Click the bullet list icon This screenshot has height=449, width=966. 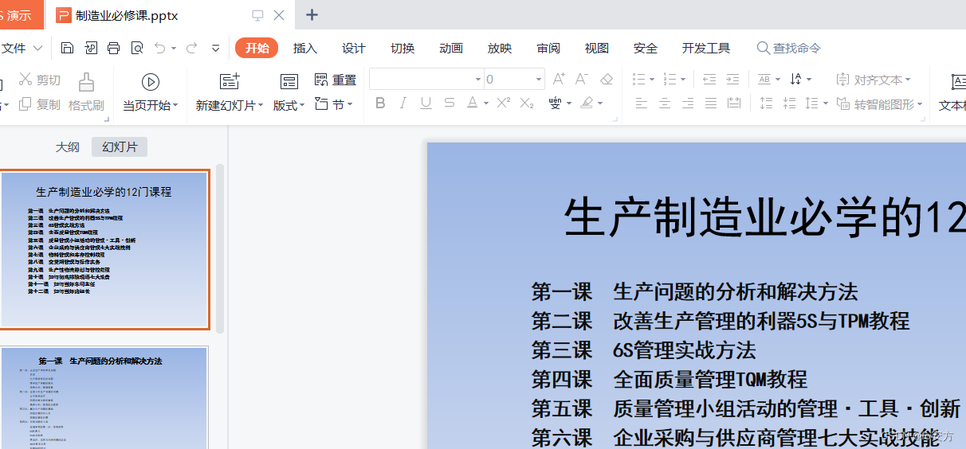point(638,79)
